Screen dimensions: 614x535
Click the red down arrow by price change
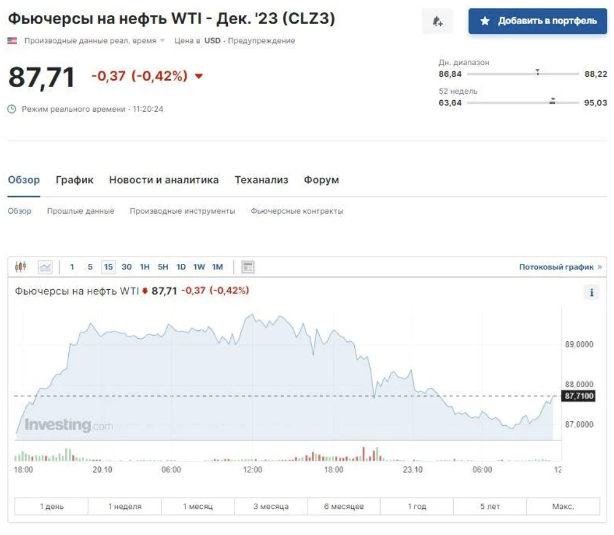coord(198,77)
